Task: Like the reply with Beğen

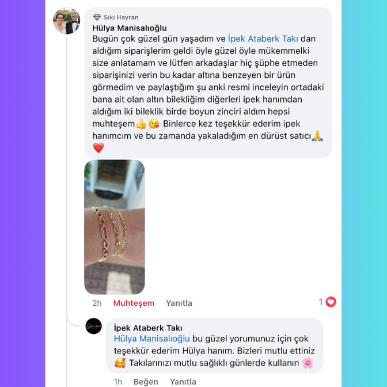Action: [146, 382]
